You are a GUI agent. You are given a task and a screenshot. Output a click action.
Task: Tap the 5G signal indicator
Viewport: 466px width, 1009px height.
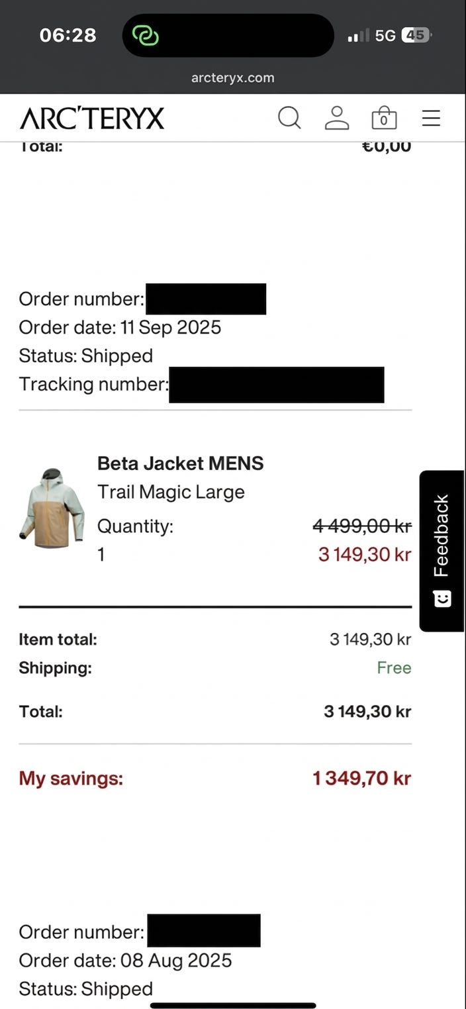(385, 36)
